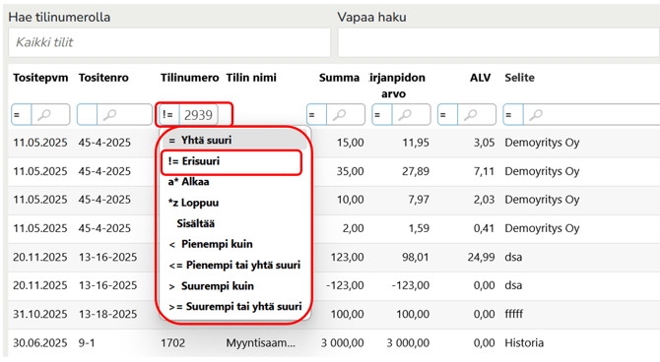Click accounting value 11,95
660x362 pixels.
pos(416,143)
